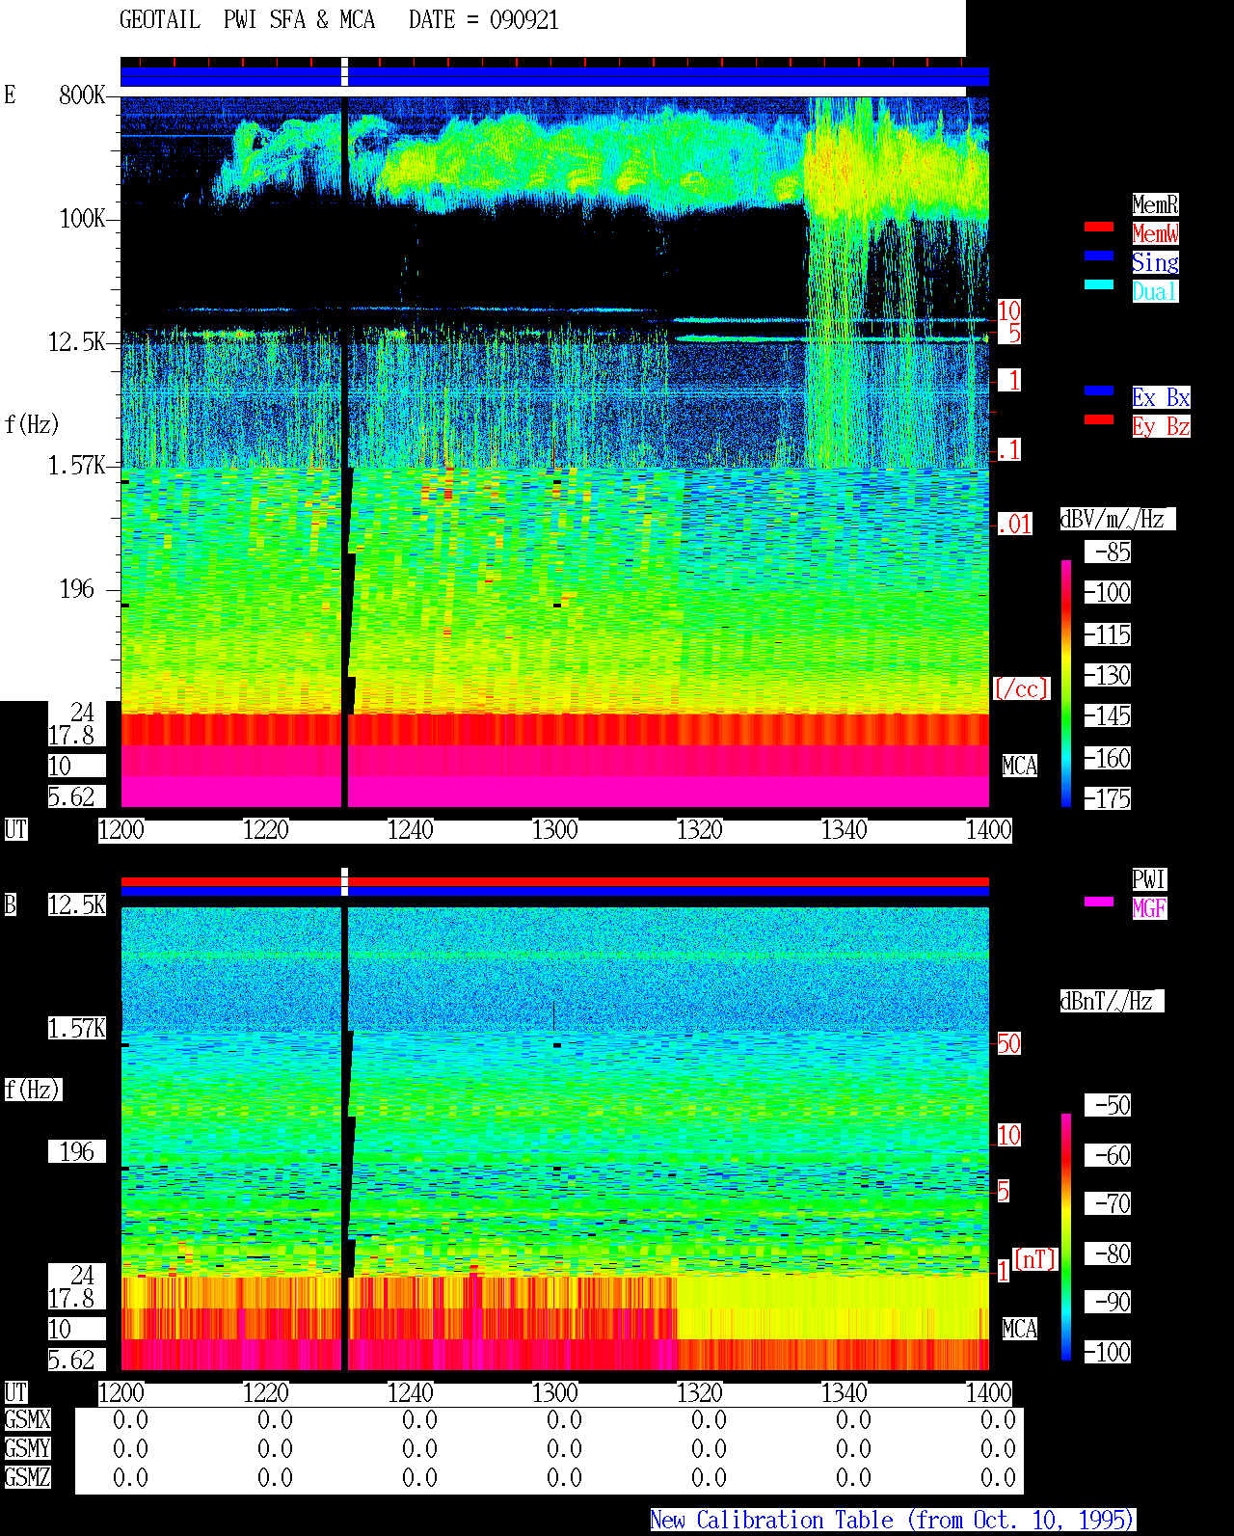1234x1536 pixels.
Task: Click the 800K frequency label
Action: pos(82,94)
